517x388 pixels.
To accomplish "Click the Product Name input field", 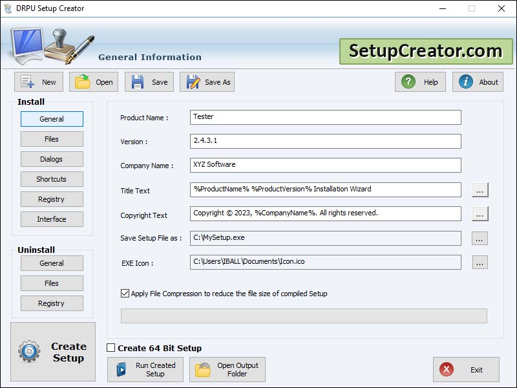I will click(326, 118).
